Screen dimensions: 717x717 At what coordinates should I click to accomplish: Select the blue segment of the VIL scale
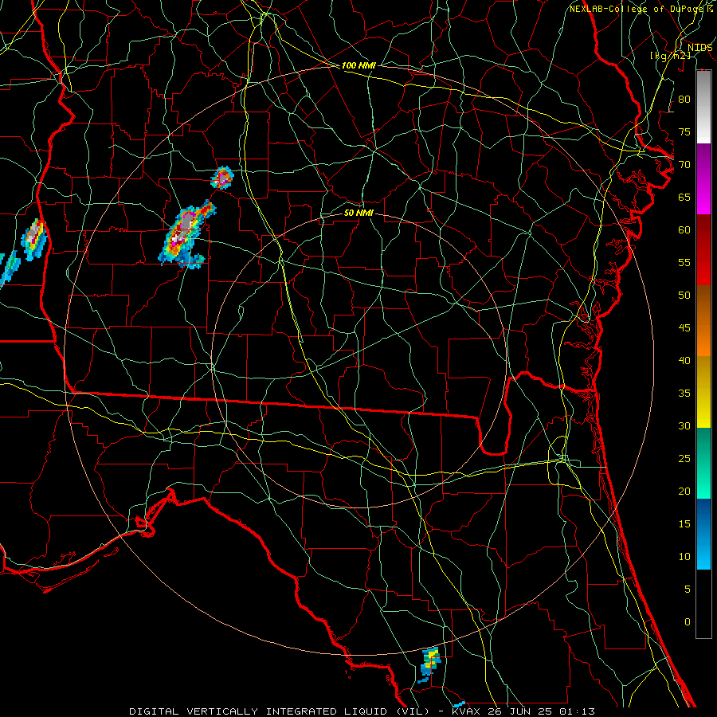point(703,534)
